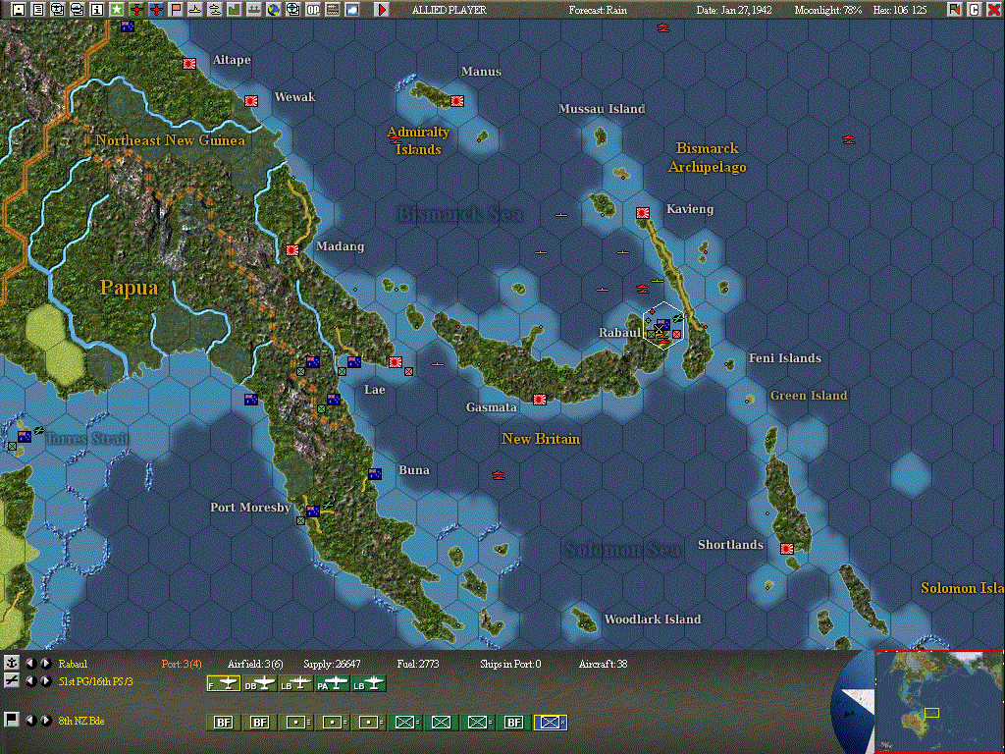Click the 8th NZ Bde unit name
This screenshot has width=1005, height=754.
pyautogui.click(x=81, y=721)
